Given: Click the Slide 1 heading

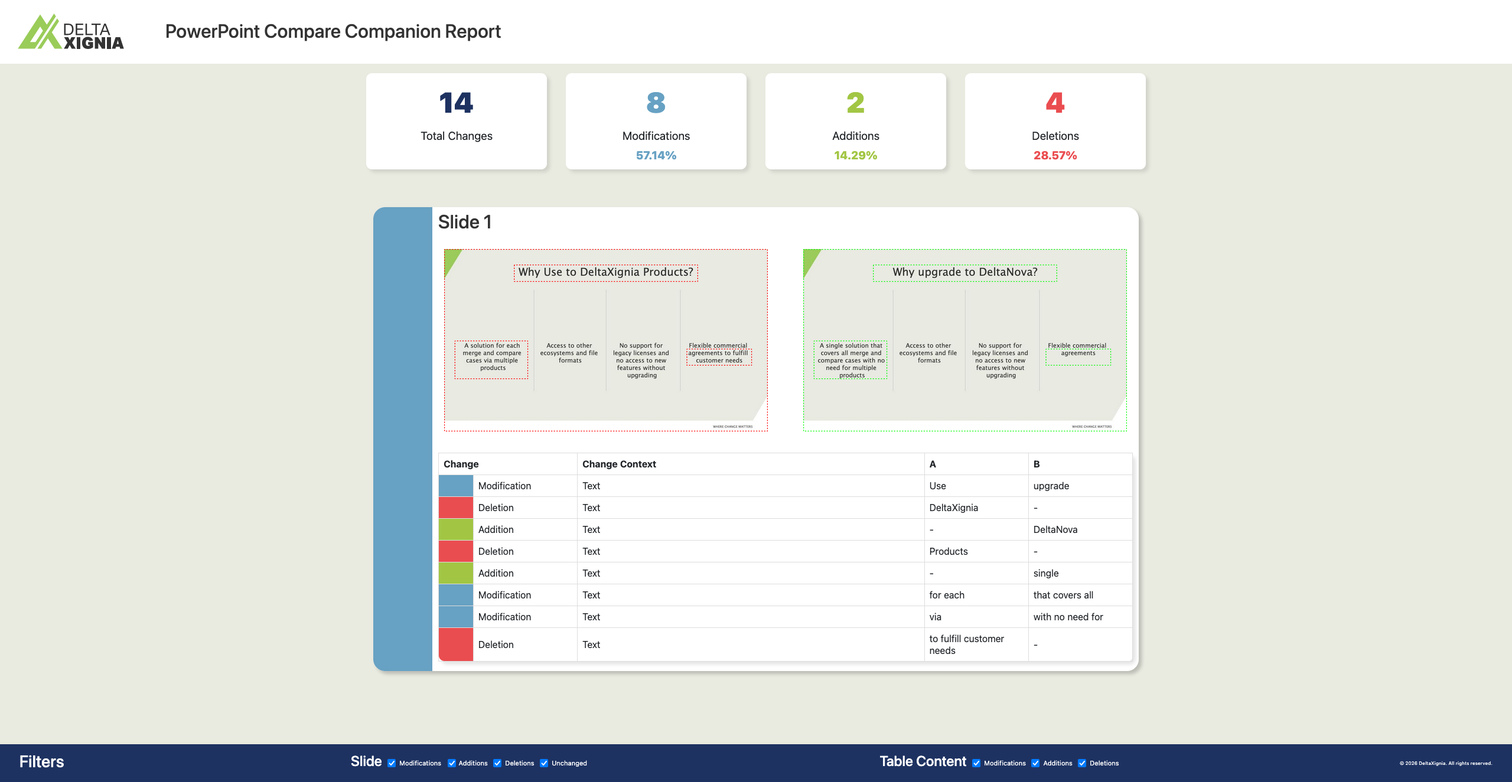Looking at the screenshot, I should coord(465,222).
